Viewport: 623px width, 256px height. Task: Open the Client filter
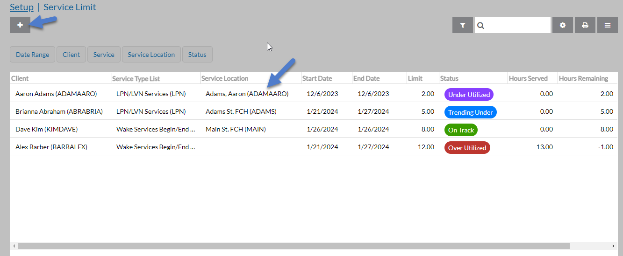71,55
